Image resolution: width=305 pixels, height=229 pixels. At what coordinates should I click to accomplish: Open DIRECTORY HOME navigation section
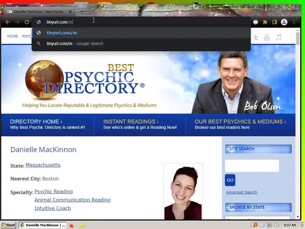[x=47, y=124]
